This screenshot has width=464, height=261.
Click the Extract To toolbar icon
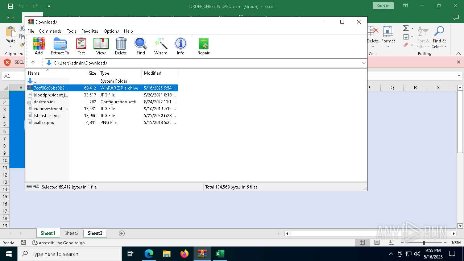(60, 46)
